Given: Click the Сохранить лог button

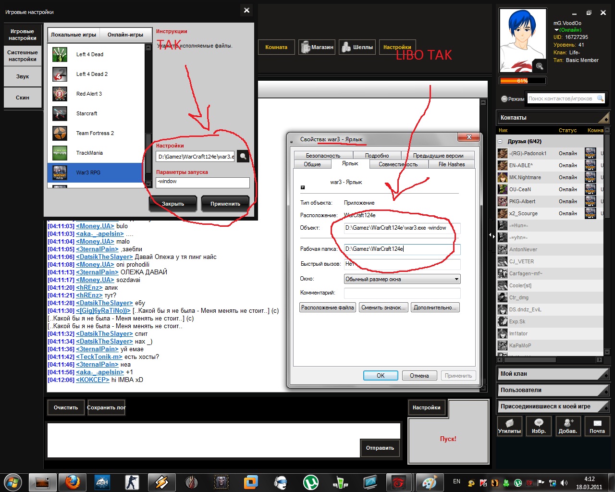Looking at the screenshot, I should pos(106,407).
